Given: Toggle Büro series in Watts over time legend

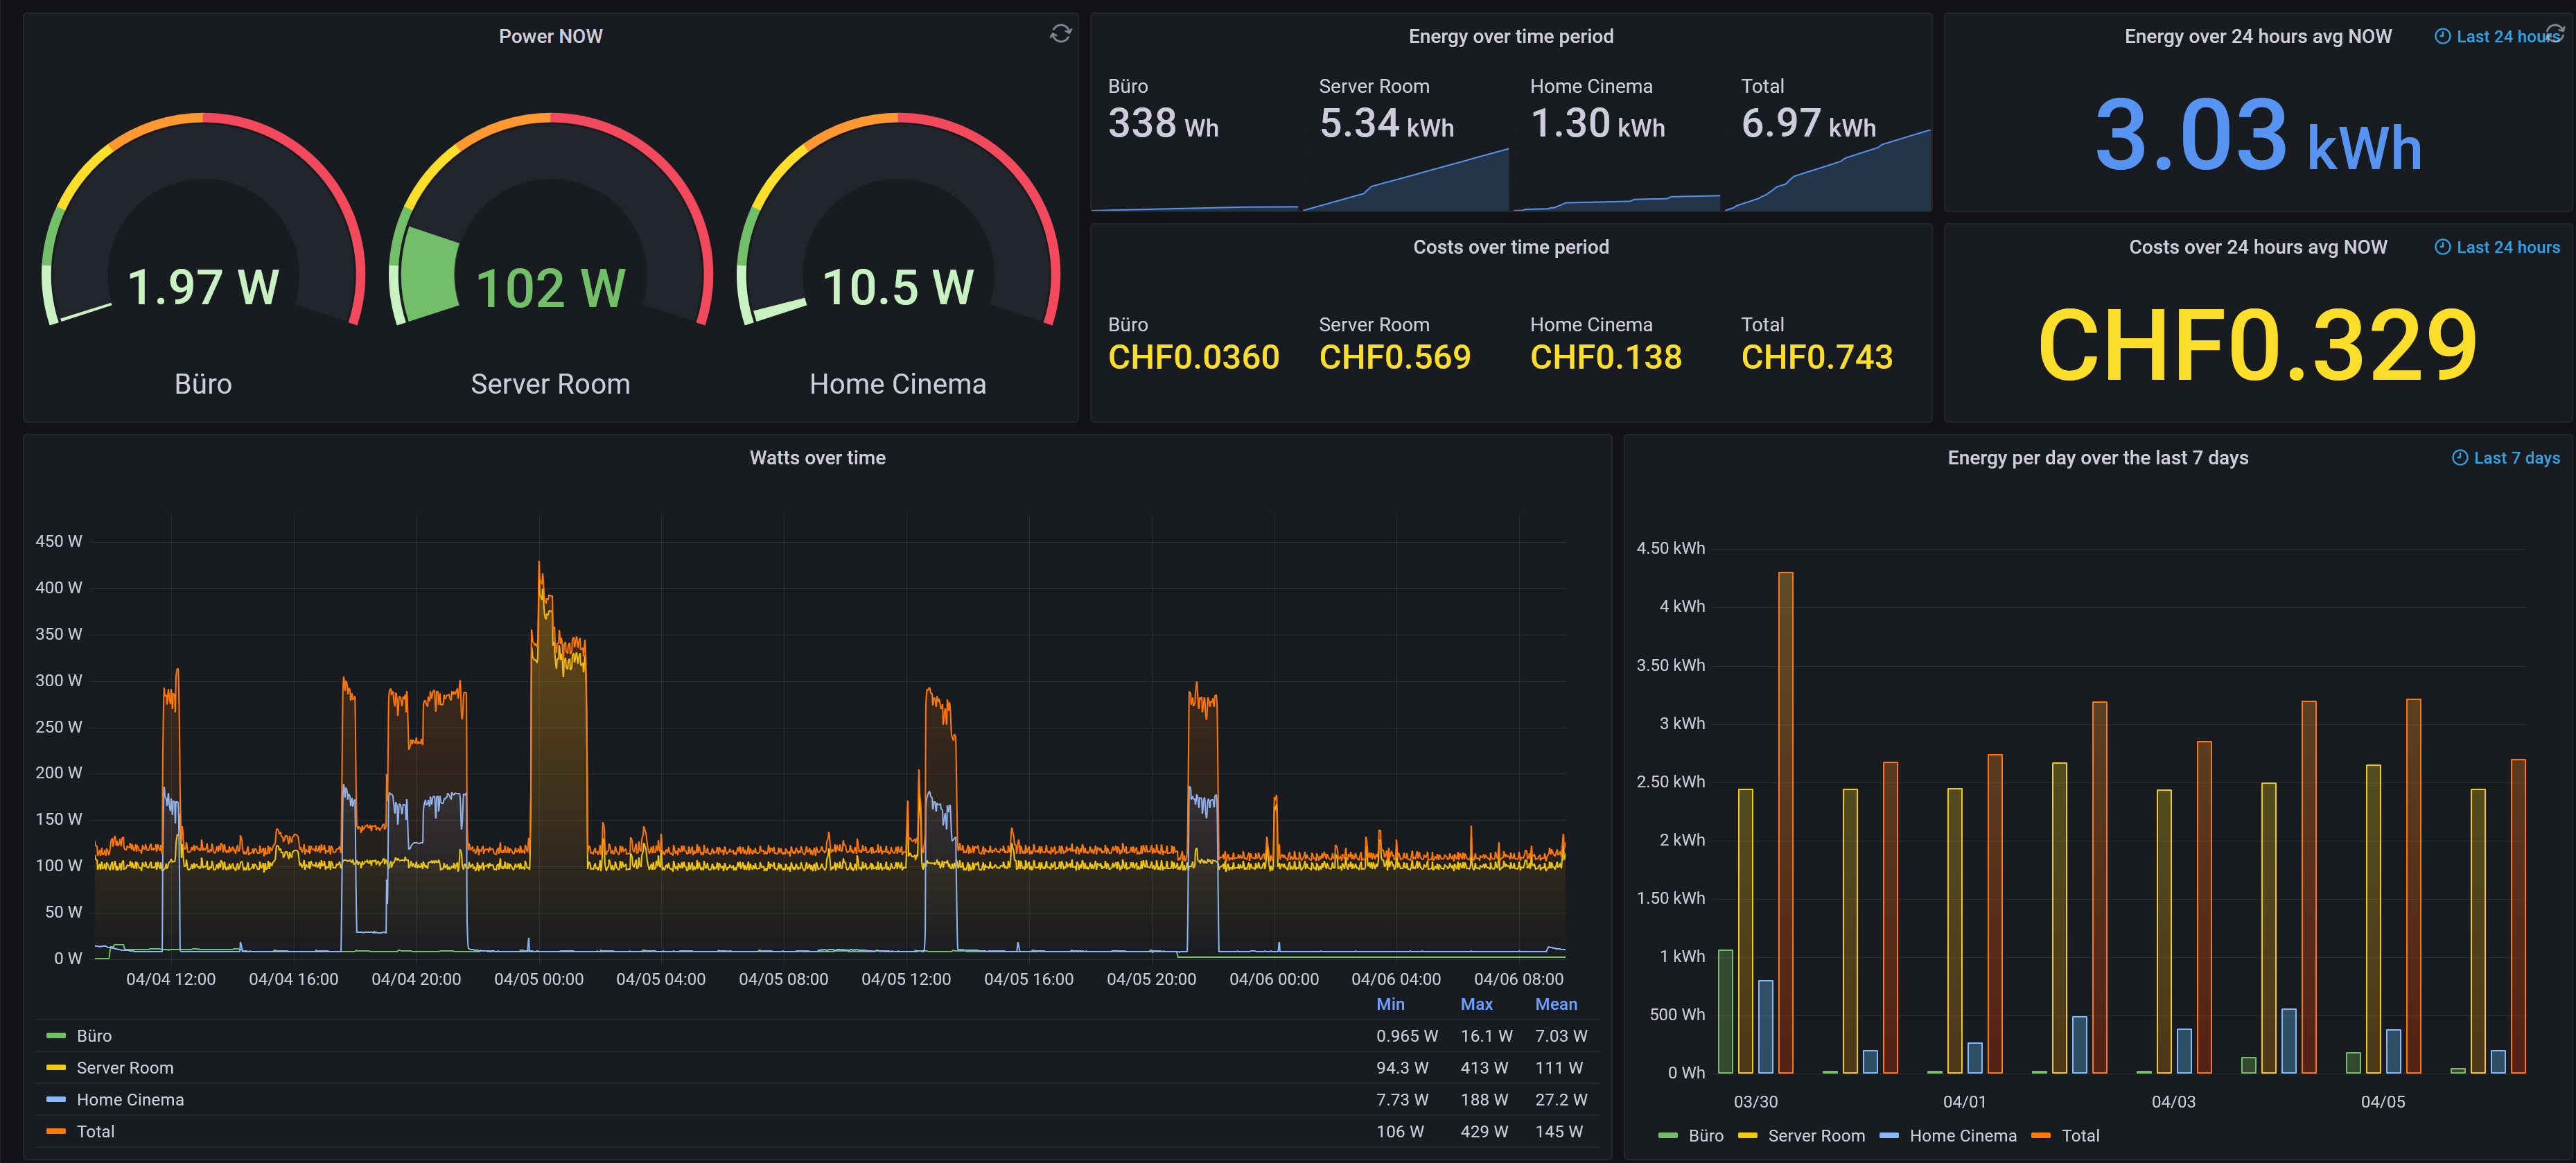Looking at the screenshot, I should tap(94, 1036).
